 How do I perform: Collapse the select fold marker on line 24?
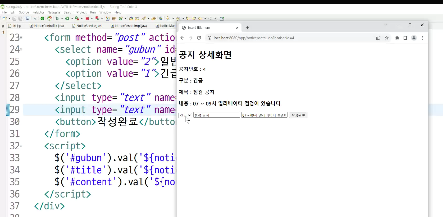21,49
